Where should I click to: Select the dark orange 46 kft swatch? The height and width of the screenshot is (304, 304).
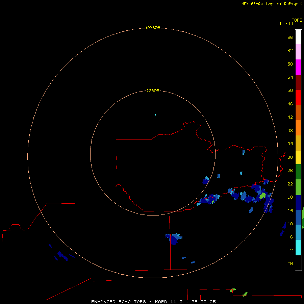298,112
